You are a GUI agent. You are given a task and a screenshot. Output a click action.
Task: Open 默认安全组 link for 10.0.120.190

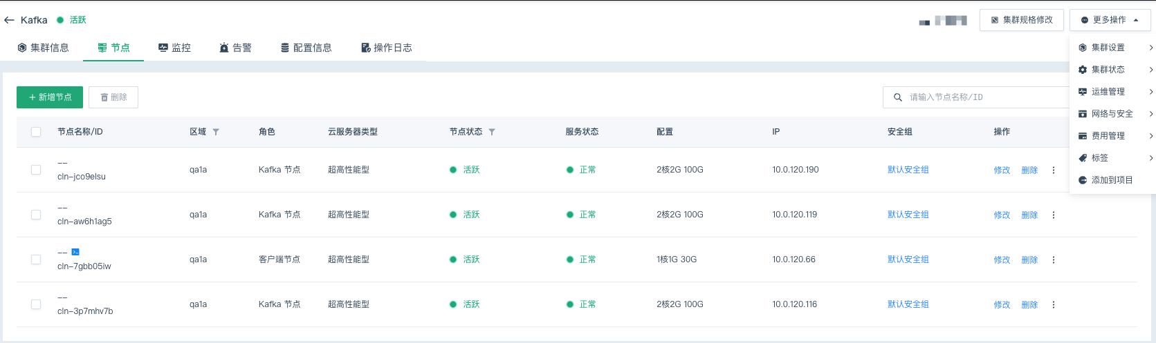[x=908, y=170]
